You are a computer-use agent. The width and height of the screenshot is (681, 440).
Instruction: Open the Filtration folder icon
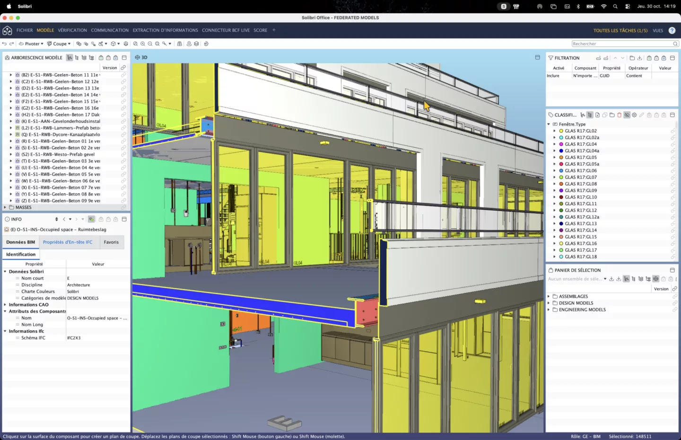tap(632, 58)
